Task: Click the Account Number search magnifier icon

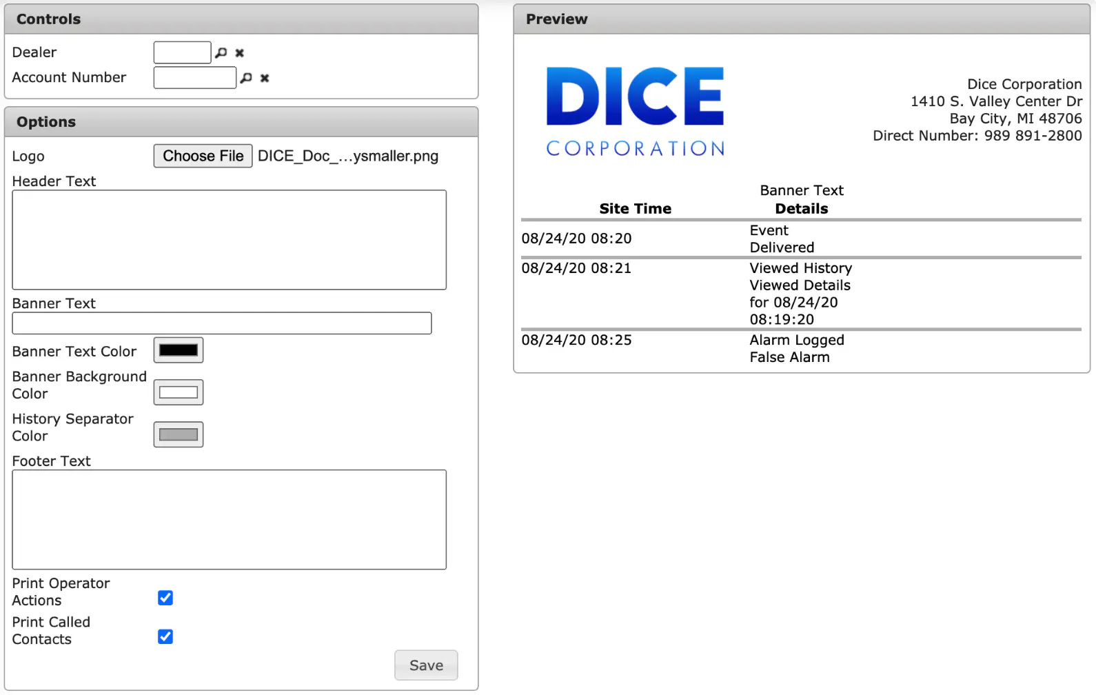Action: (246, 78)
